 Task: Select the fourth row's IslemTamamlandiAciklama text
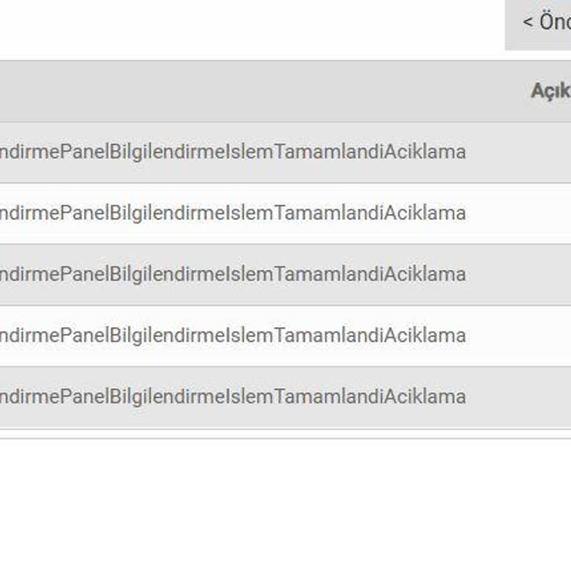point(232,335)
